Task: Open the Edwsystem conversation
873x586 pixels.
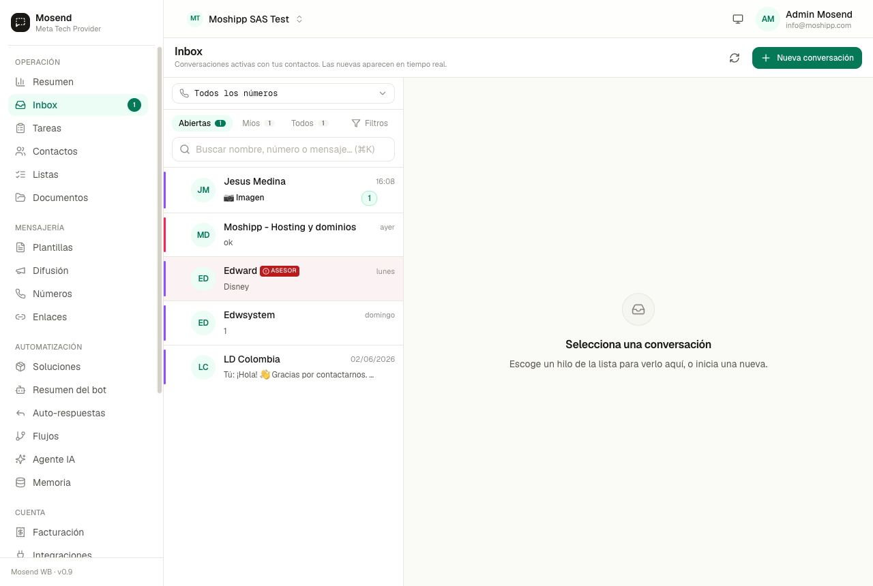Action: (284, 323)
